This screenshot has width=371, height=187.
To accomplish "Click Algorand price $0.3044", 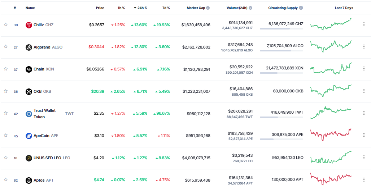I will coord(96,47).
